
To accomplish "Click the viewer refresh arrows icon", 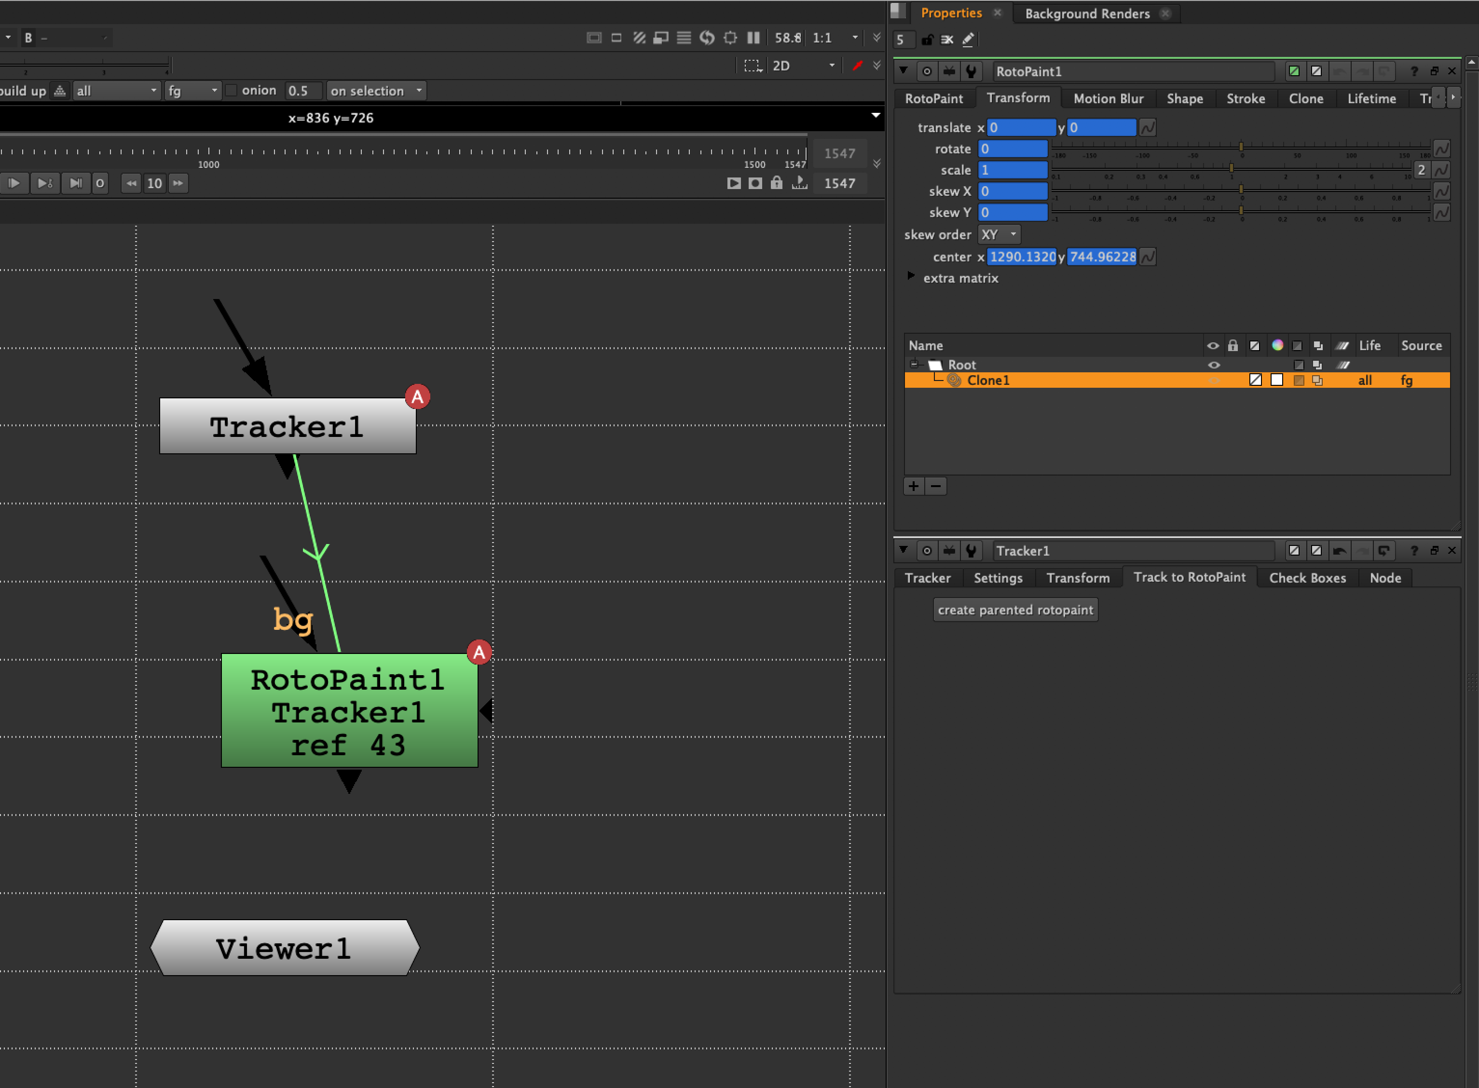I will (x=707, y=38).
